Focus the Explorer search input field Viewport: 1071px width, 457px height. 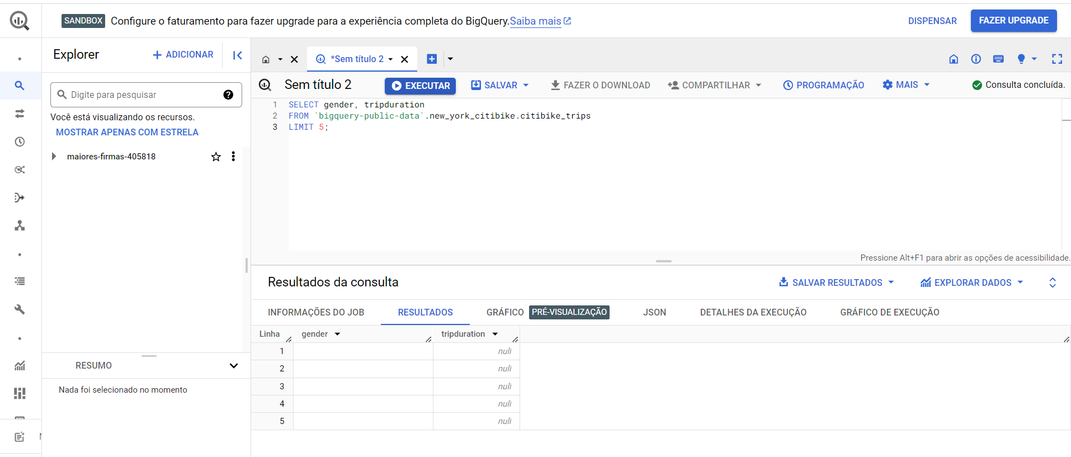[146, 95]
